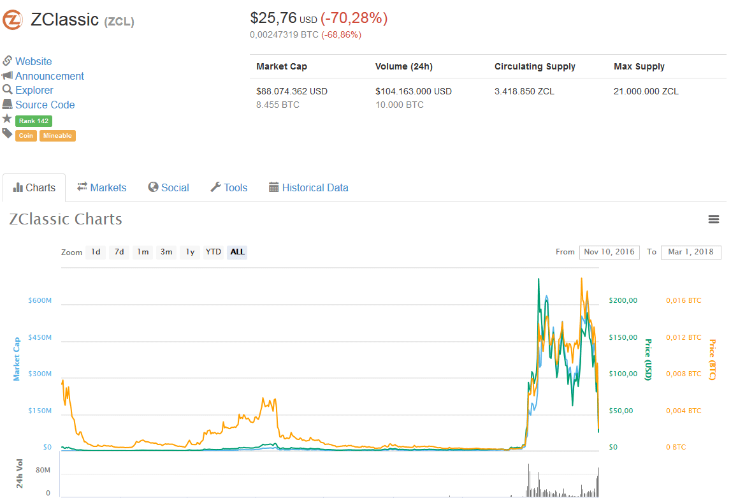Click the 0,00247319 BTC price text
This screenshot has height=498, width=731.
(x=284, y=35)
